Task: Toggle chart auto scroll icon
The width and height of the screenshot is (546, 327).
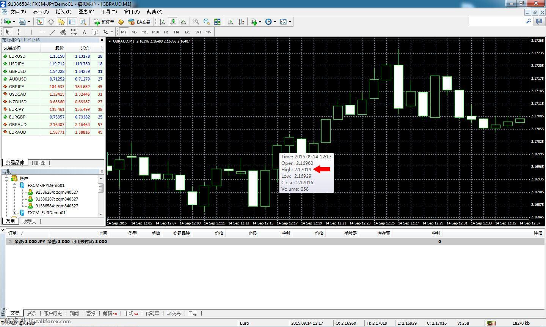Action: click(x=231, y=22)
